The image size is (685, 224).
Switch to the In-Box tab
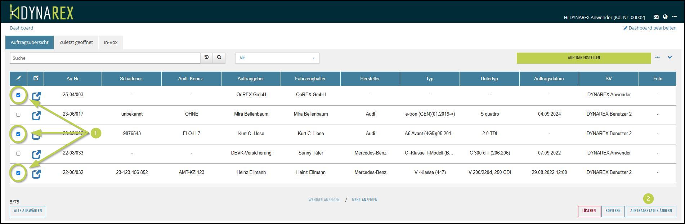[111, 42]
